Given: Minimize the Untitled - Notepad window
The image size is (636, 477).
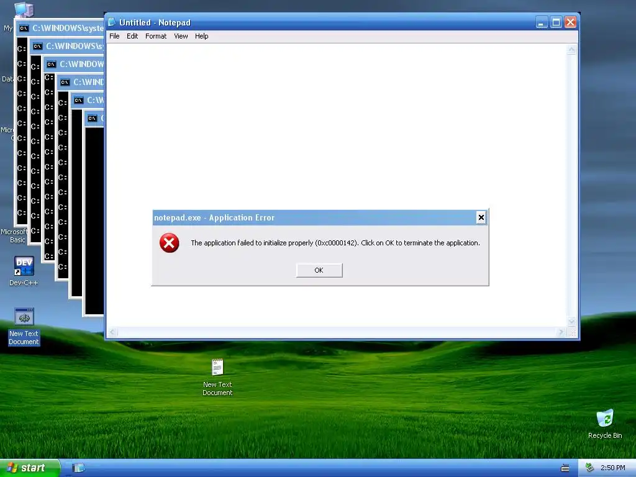Looking at the screenshot, I should pos(542,22).
